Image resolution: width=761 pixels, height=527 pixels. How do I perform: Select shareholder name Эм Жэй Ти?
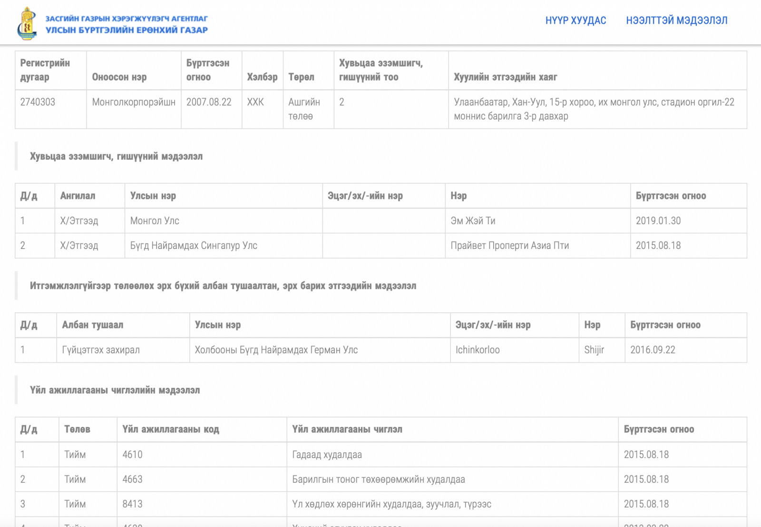473,221
